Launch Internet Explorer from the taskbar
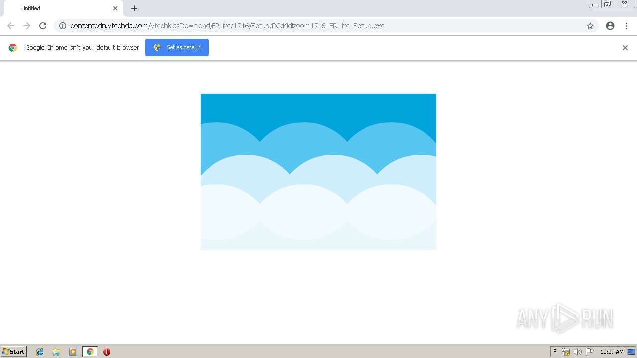This screenshot has height=358, width=637. 40,352
